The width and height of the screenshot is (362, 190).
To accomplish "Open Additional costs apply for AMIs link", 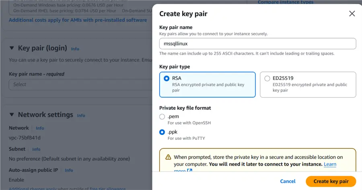I will coord(78,20).
